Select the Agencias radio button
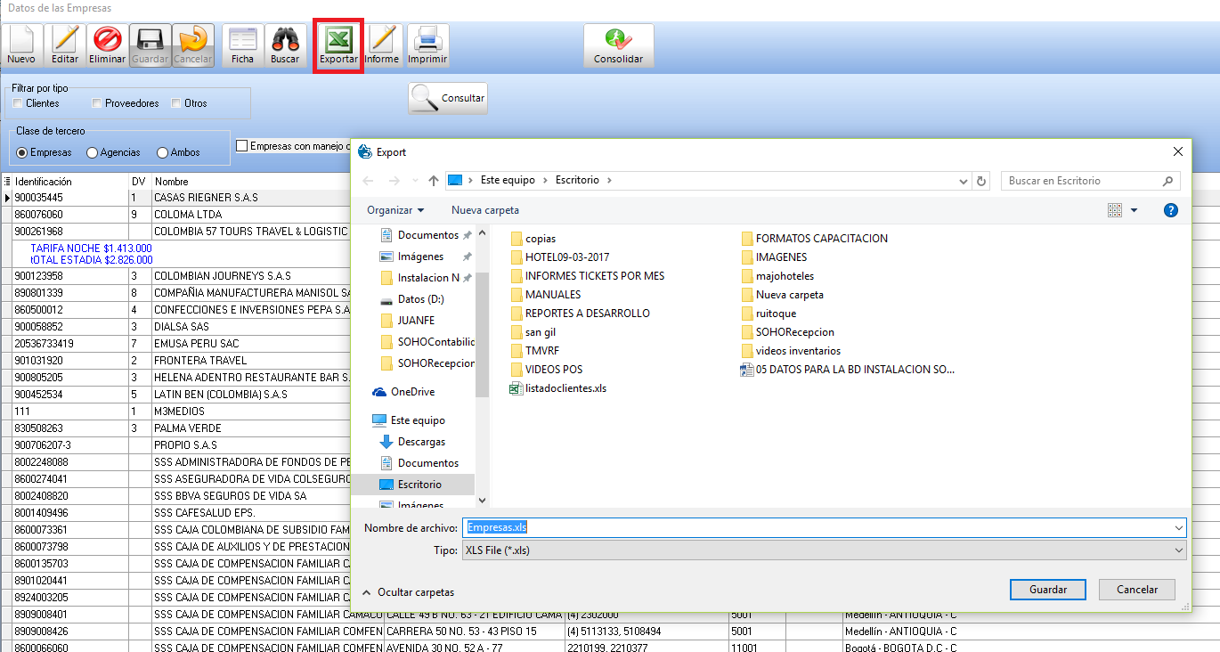This screenshot has width=1220, height=652. coord(93,153)
